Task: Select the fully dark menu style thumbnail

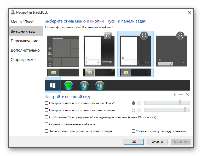Action: point(172,49)
